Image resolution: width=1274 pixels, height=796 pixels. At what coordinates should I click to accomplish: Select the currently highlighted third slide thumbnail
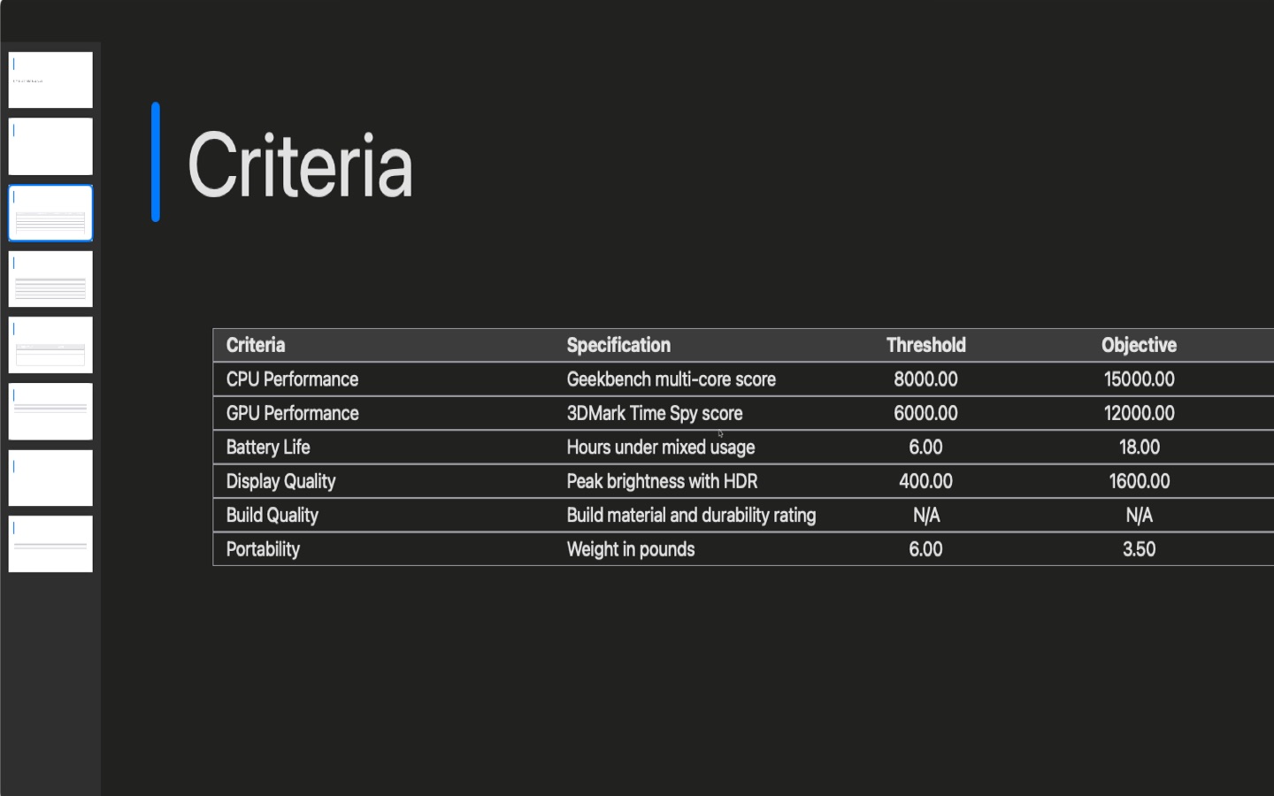pos(50,213)
